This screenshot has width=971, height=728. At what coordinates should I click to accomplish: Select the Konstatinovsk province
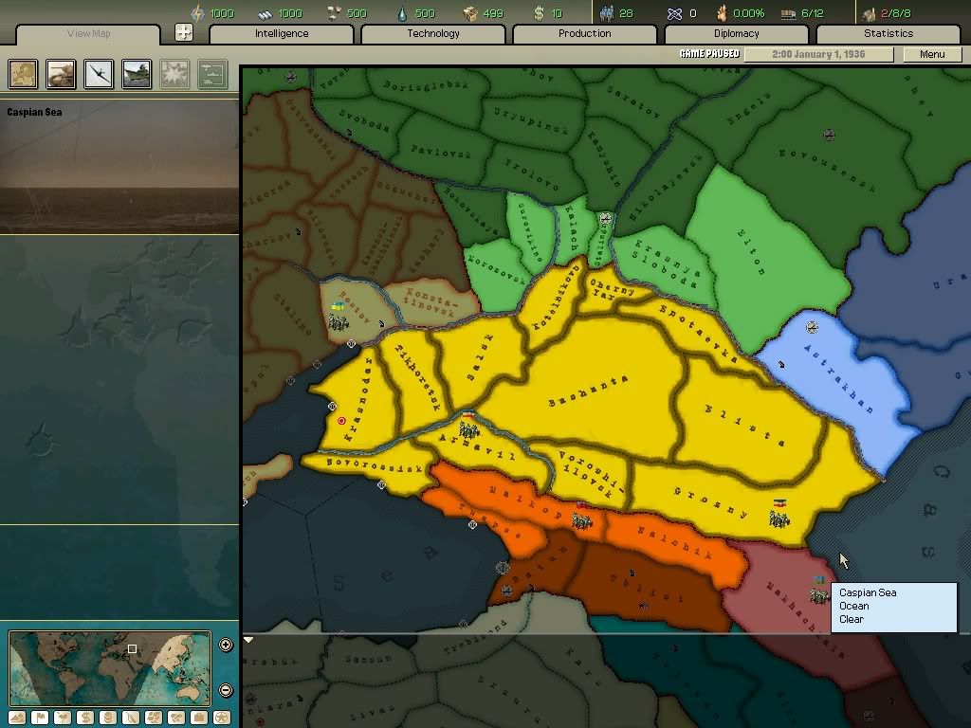(431, 301)
